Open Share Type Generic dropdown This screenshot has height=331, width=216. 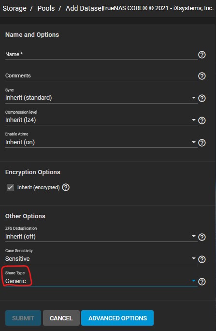click(101, 281)
